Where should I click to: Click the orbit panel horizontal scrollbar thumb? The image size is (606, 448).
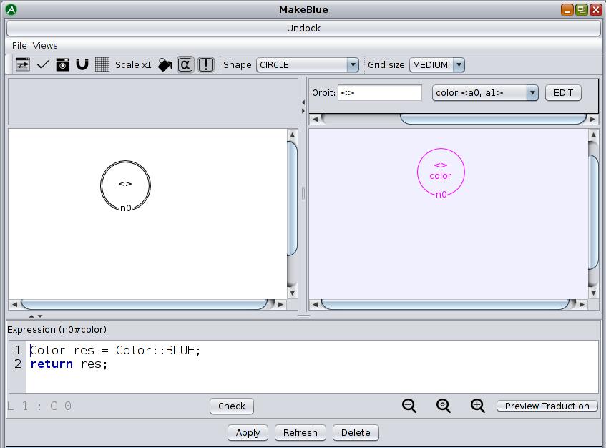[493, 119]
